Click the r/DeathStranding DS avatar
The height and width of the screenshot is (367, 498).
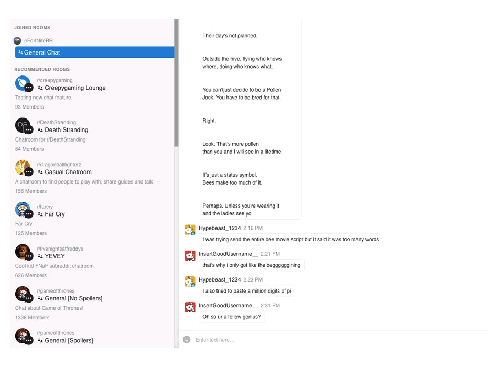[x=23, y=126]
